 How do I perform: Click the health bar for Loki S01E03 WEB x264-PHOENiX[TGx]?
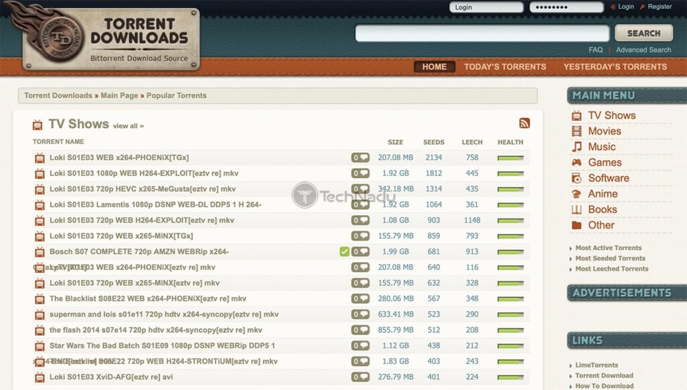(x=511, y=158)
